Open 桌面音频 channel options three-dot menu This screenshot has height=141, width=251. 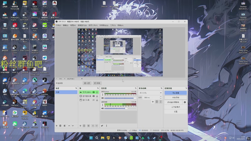[x=103, y=105]
